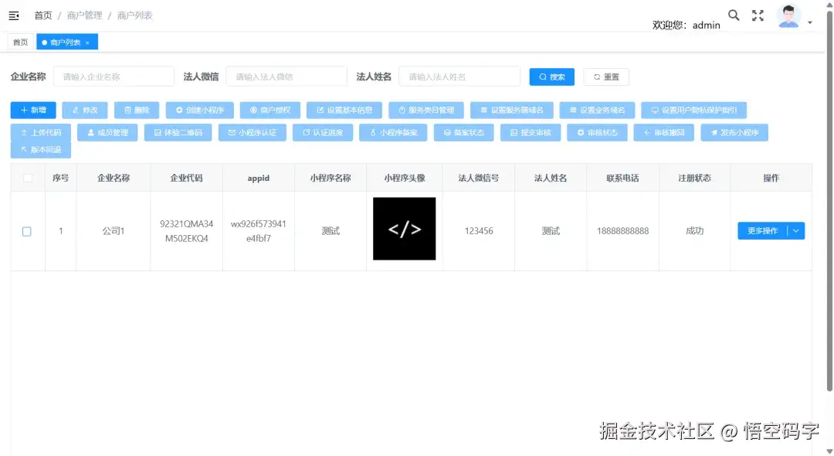
Task: Open the admin avatar dropdown menu
Action: point(788,15)
